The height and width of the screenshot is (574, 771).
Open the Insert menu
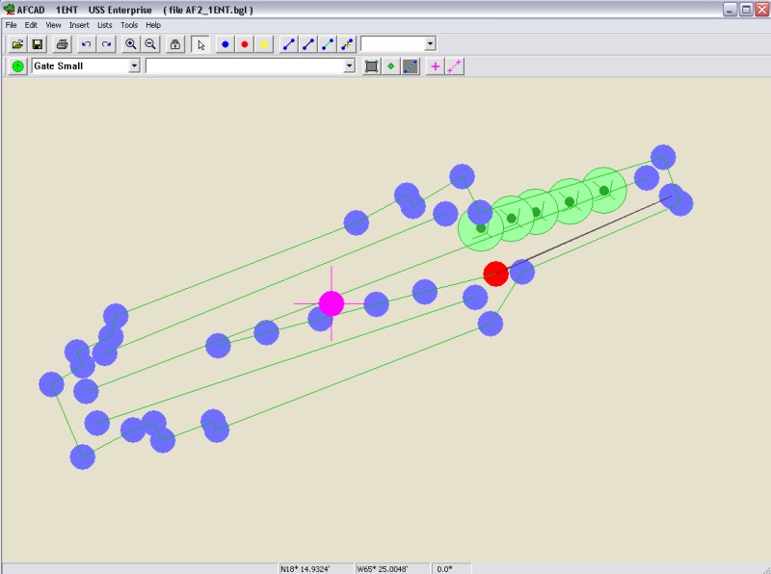click(79, 24)
